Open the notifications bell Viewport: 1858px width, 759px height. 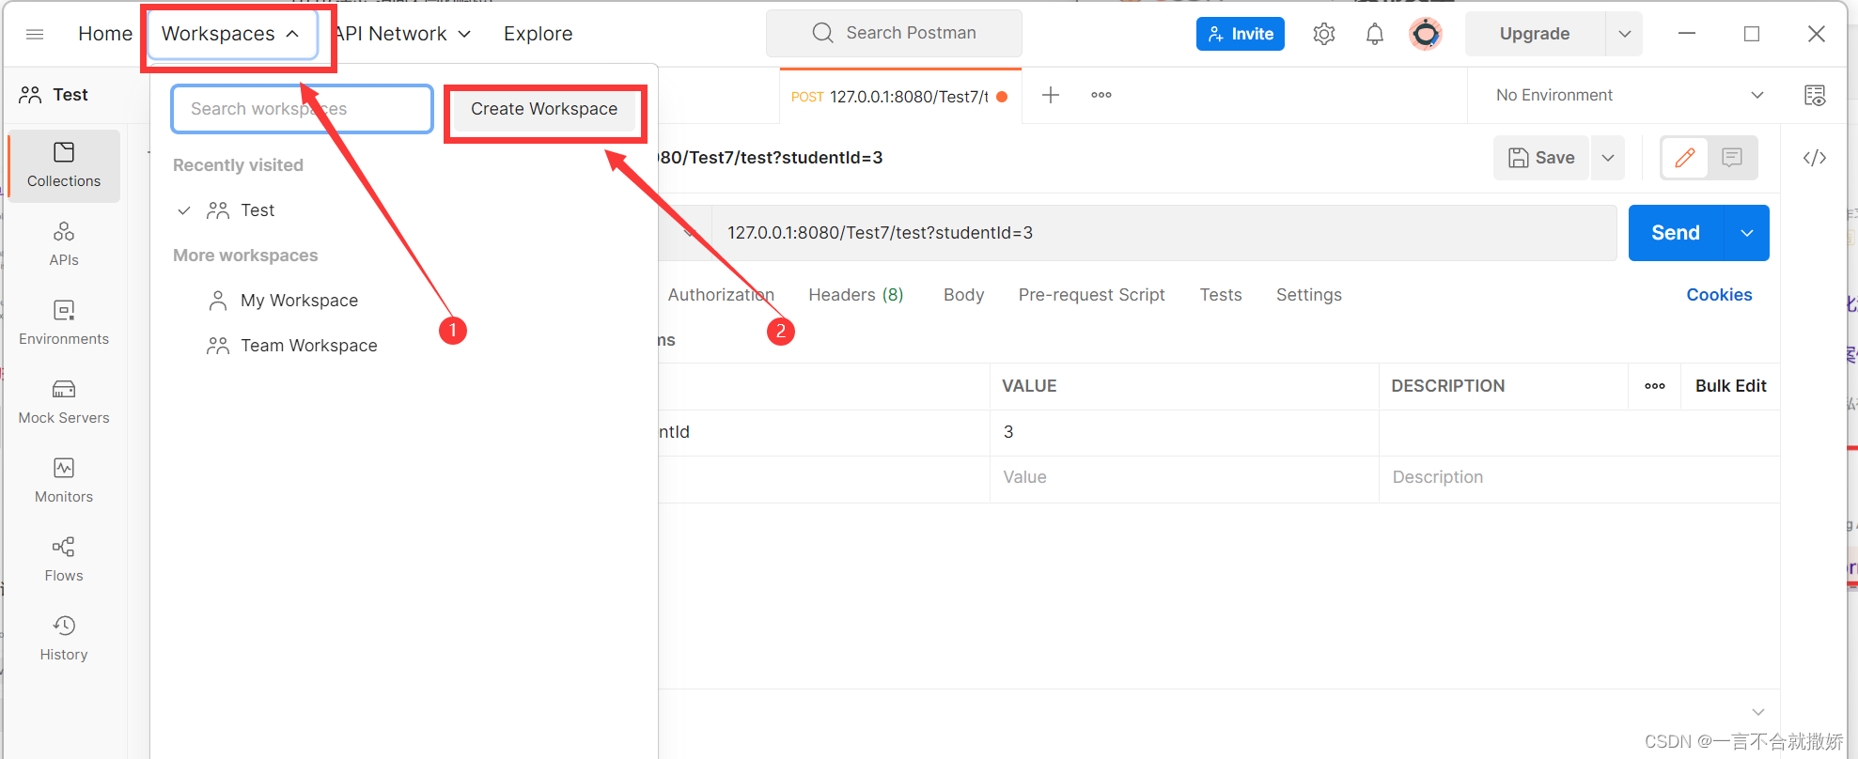coord(1375,34)
